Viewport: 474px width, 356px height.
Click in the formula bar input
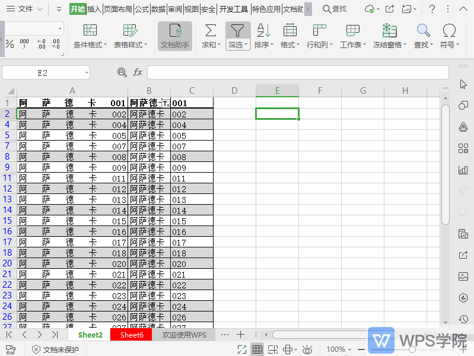(x=297, y=72)
